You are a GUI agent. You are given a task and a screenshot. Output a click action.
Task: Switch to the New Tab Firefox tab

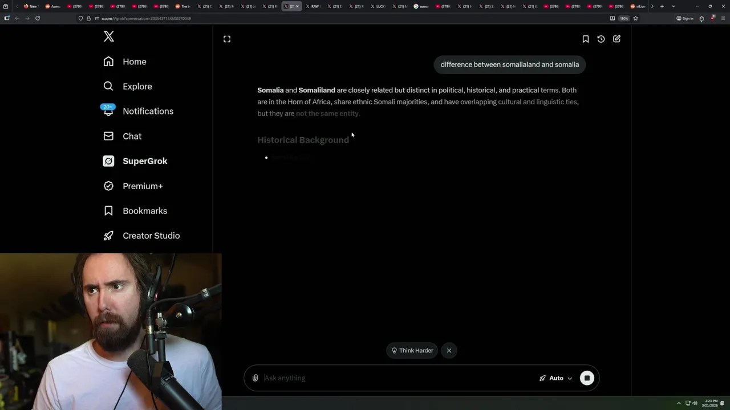[x=30, y=6]
